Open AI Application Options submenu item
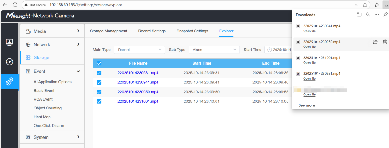 coord(53,82)
